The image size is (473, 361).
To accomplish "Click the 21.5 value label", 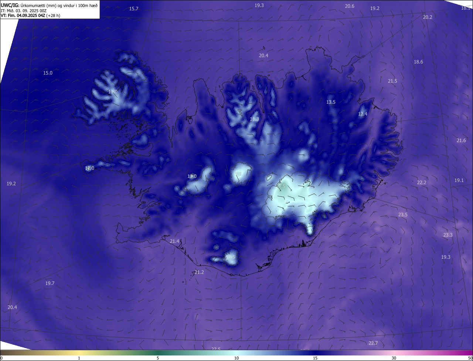I will pos(392,81).
